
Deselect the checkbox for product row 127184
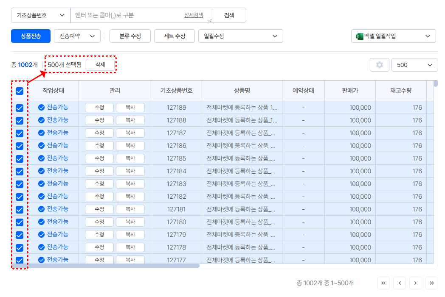tap(20, 171)
